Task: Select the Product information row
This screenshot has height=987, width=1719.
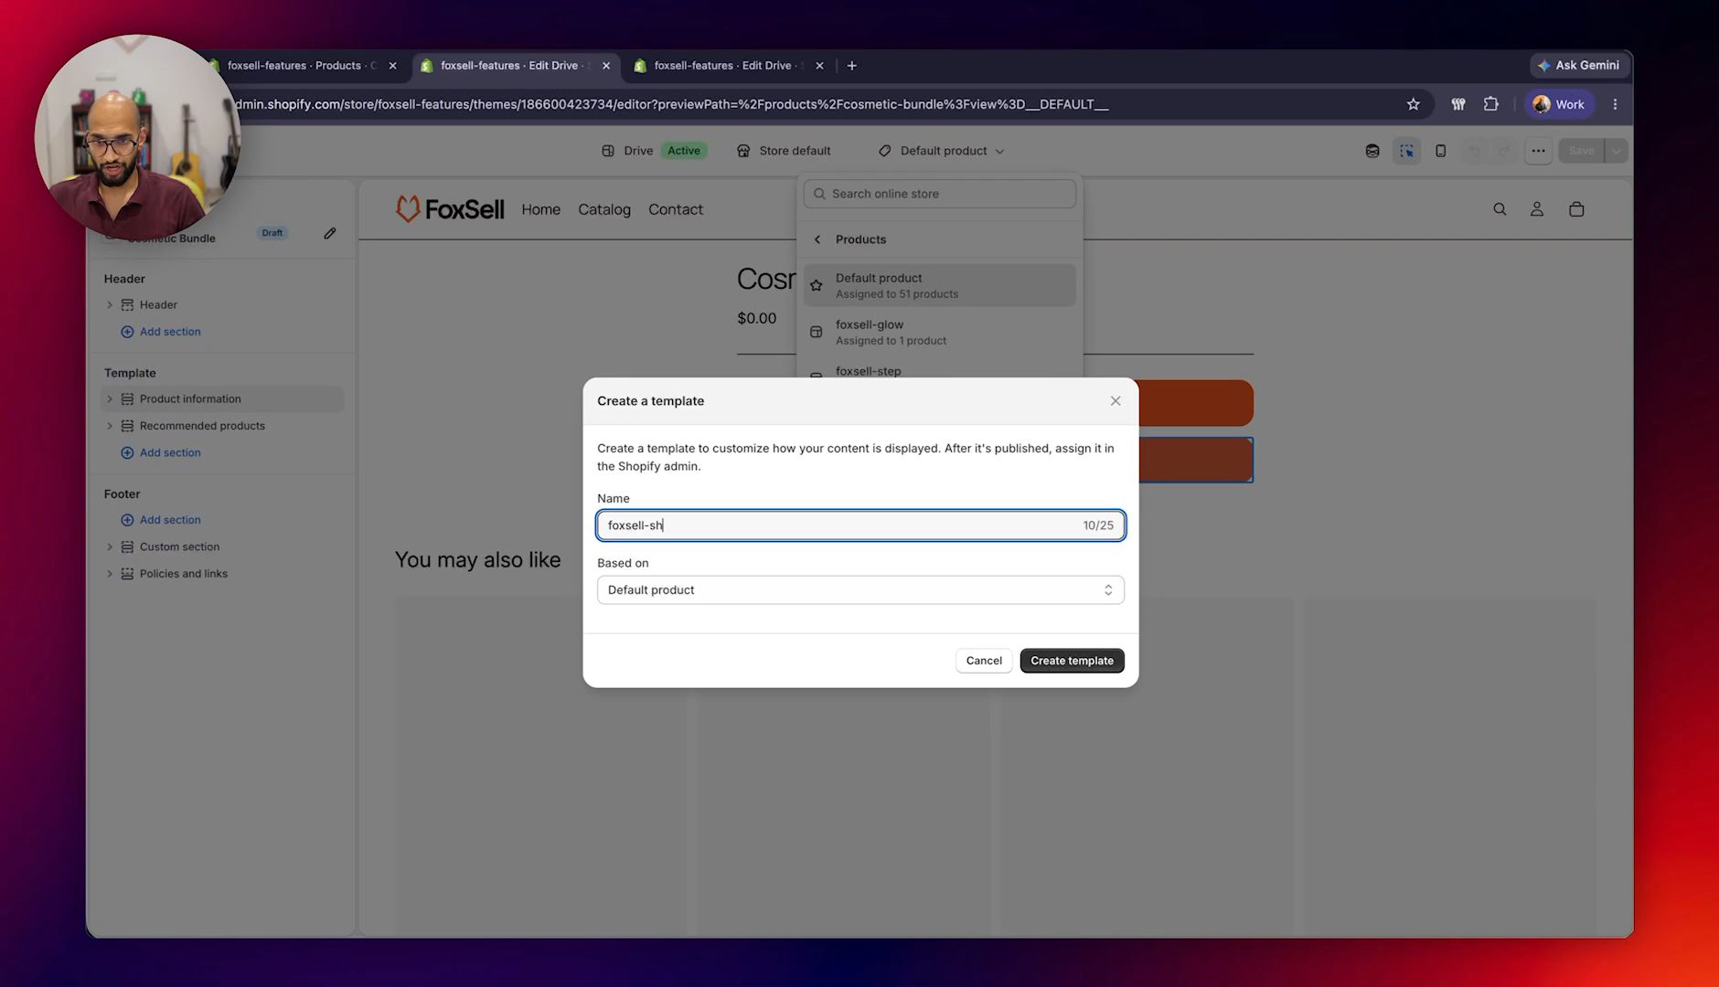Action: pos(222,399)
